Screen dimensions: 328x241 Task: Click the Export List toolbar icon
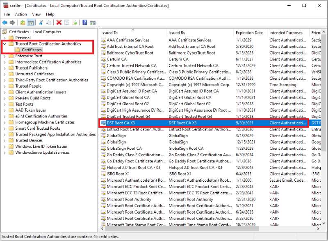(x=75, y=23)
